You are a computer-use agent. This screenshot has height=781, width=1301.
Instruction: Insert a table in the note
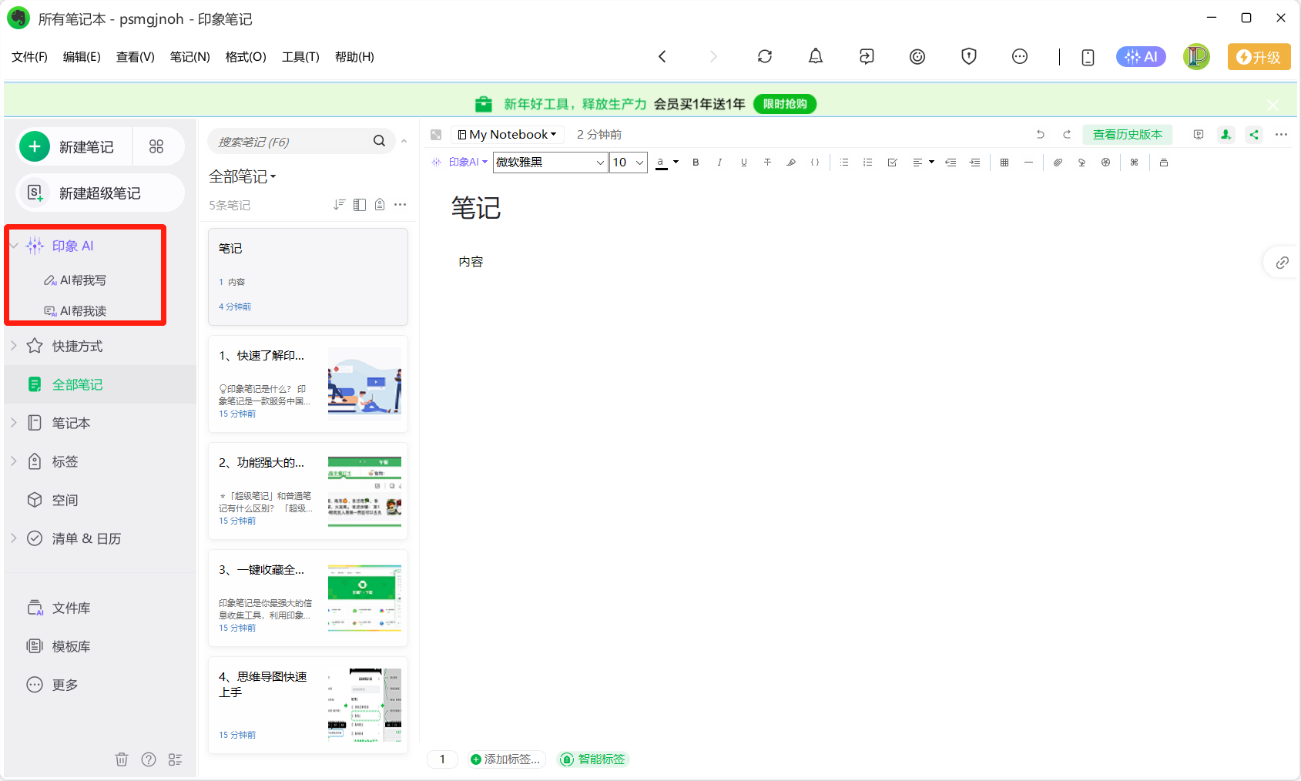pos(1004,163)
